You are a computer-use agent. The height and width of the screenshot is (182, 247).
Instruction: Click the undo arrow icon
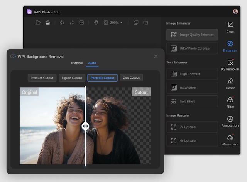(62, 23)
